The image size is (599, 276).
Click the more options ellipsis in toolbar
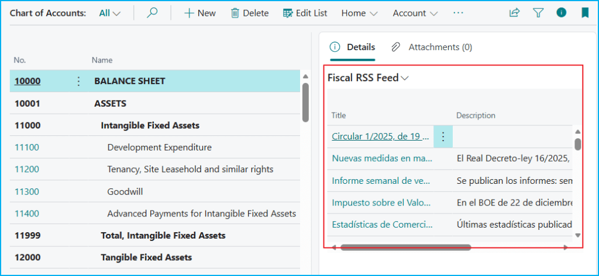point(458,13)
